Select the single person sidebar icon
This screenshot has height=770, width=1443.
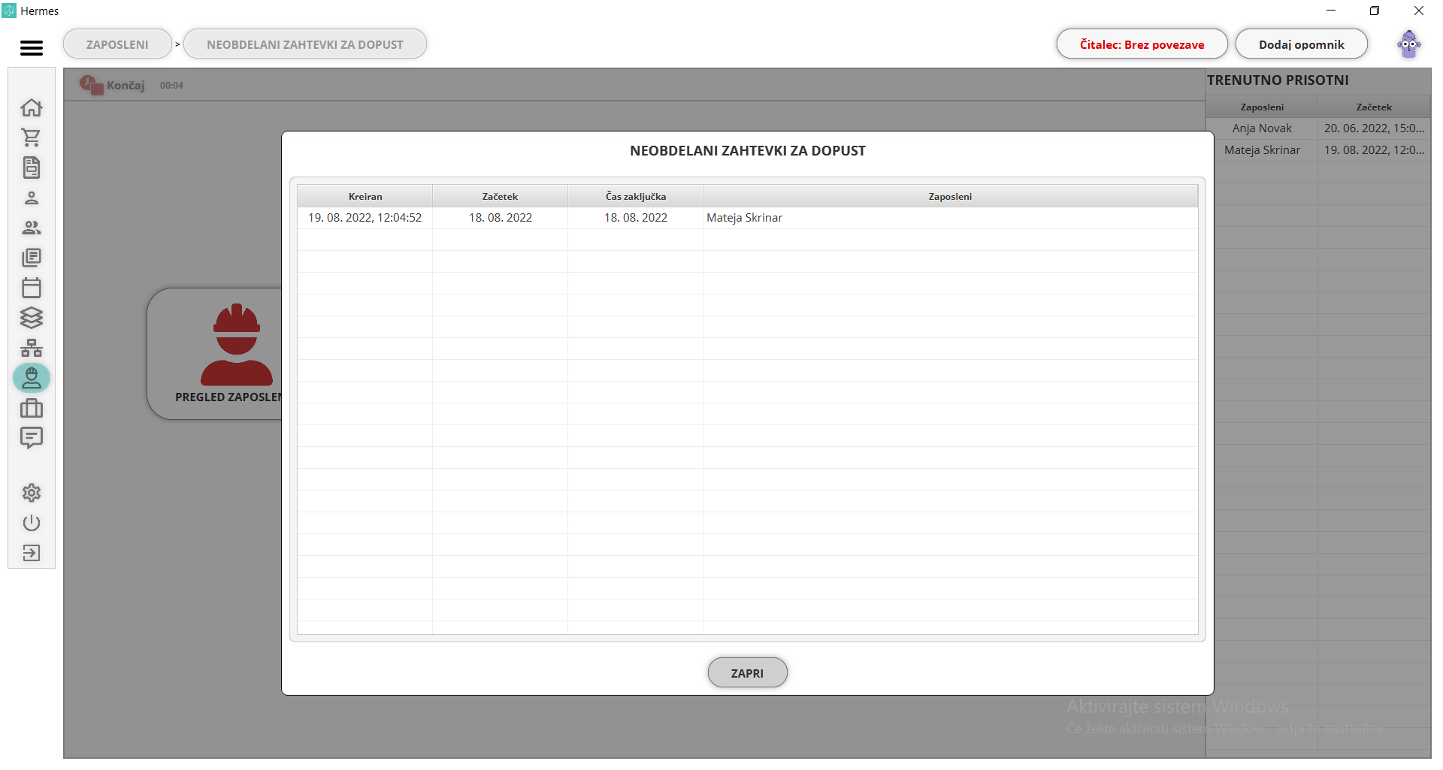32,198
